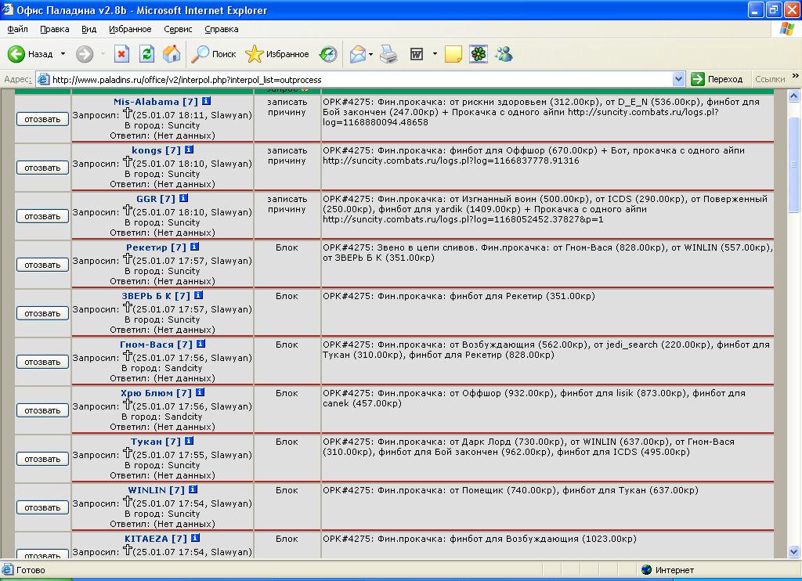Click отозвать for Mis-Alabama row
The image size is (802, 581).
pos(42,119)
